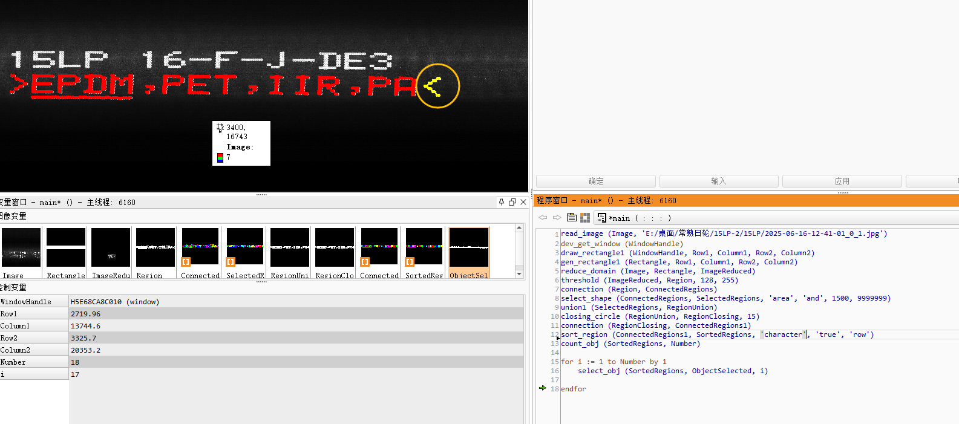
Task: Click the 输入 button
Action: point(719,181)
